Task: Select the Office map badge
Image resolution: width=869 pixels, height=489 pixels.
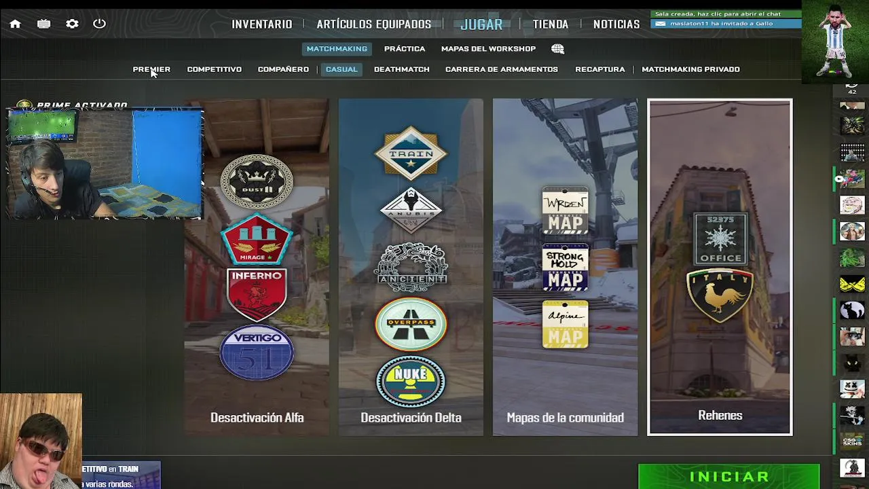Action: pyautogui.click(x=720, y=238)
